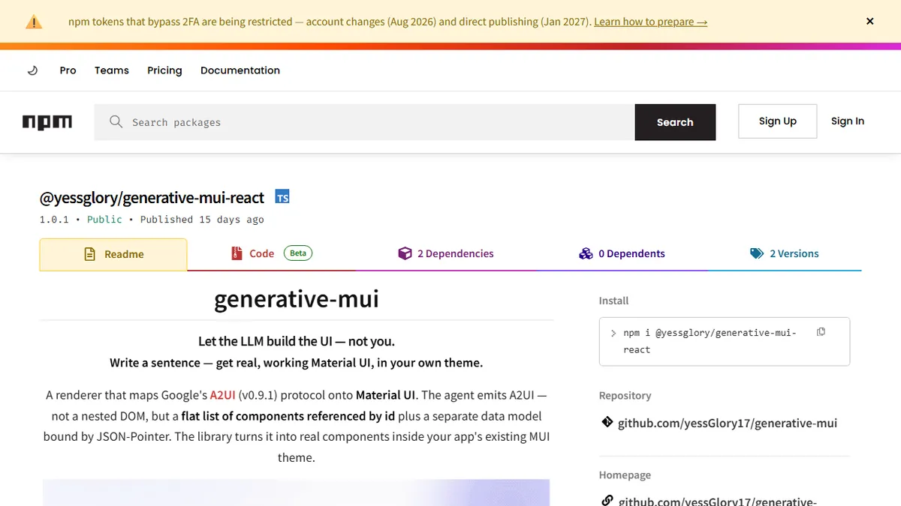The image size is (901, 506).
Task: Click the Beta badge on Code tab
Action: tap(298, 253)
